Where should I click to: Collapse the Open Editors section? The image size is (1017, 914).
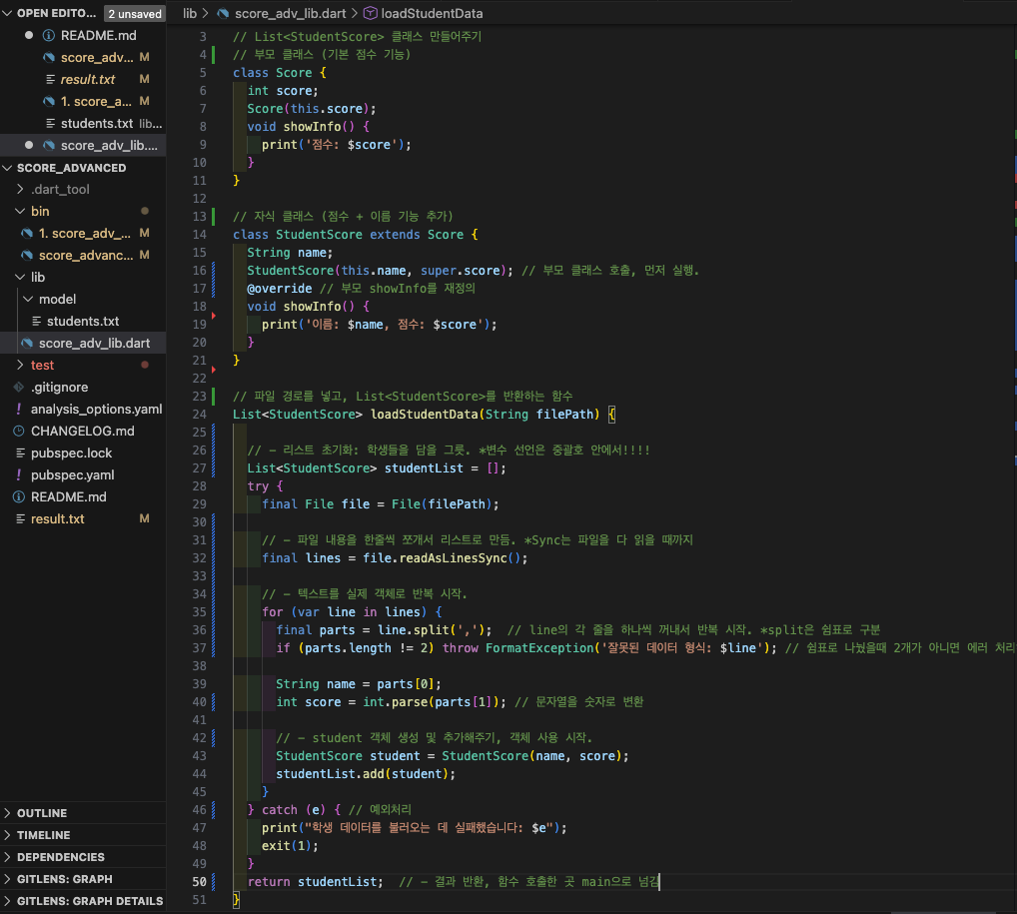point(8,13)
